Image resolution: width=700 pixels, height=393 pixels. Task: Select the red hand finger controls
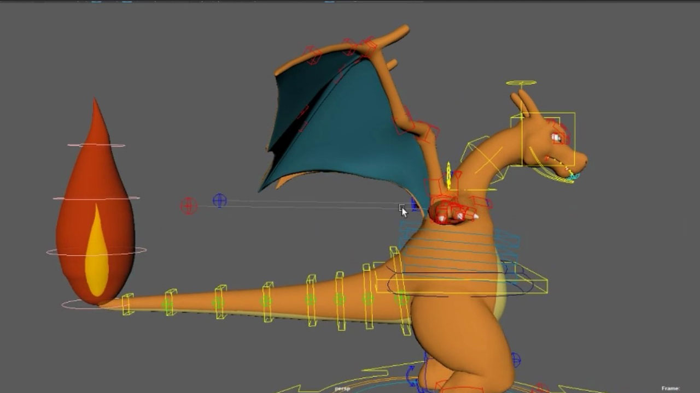pos(451,212)
